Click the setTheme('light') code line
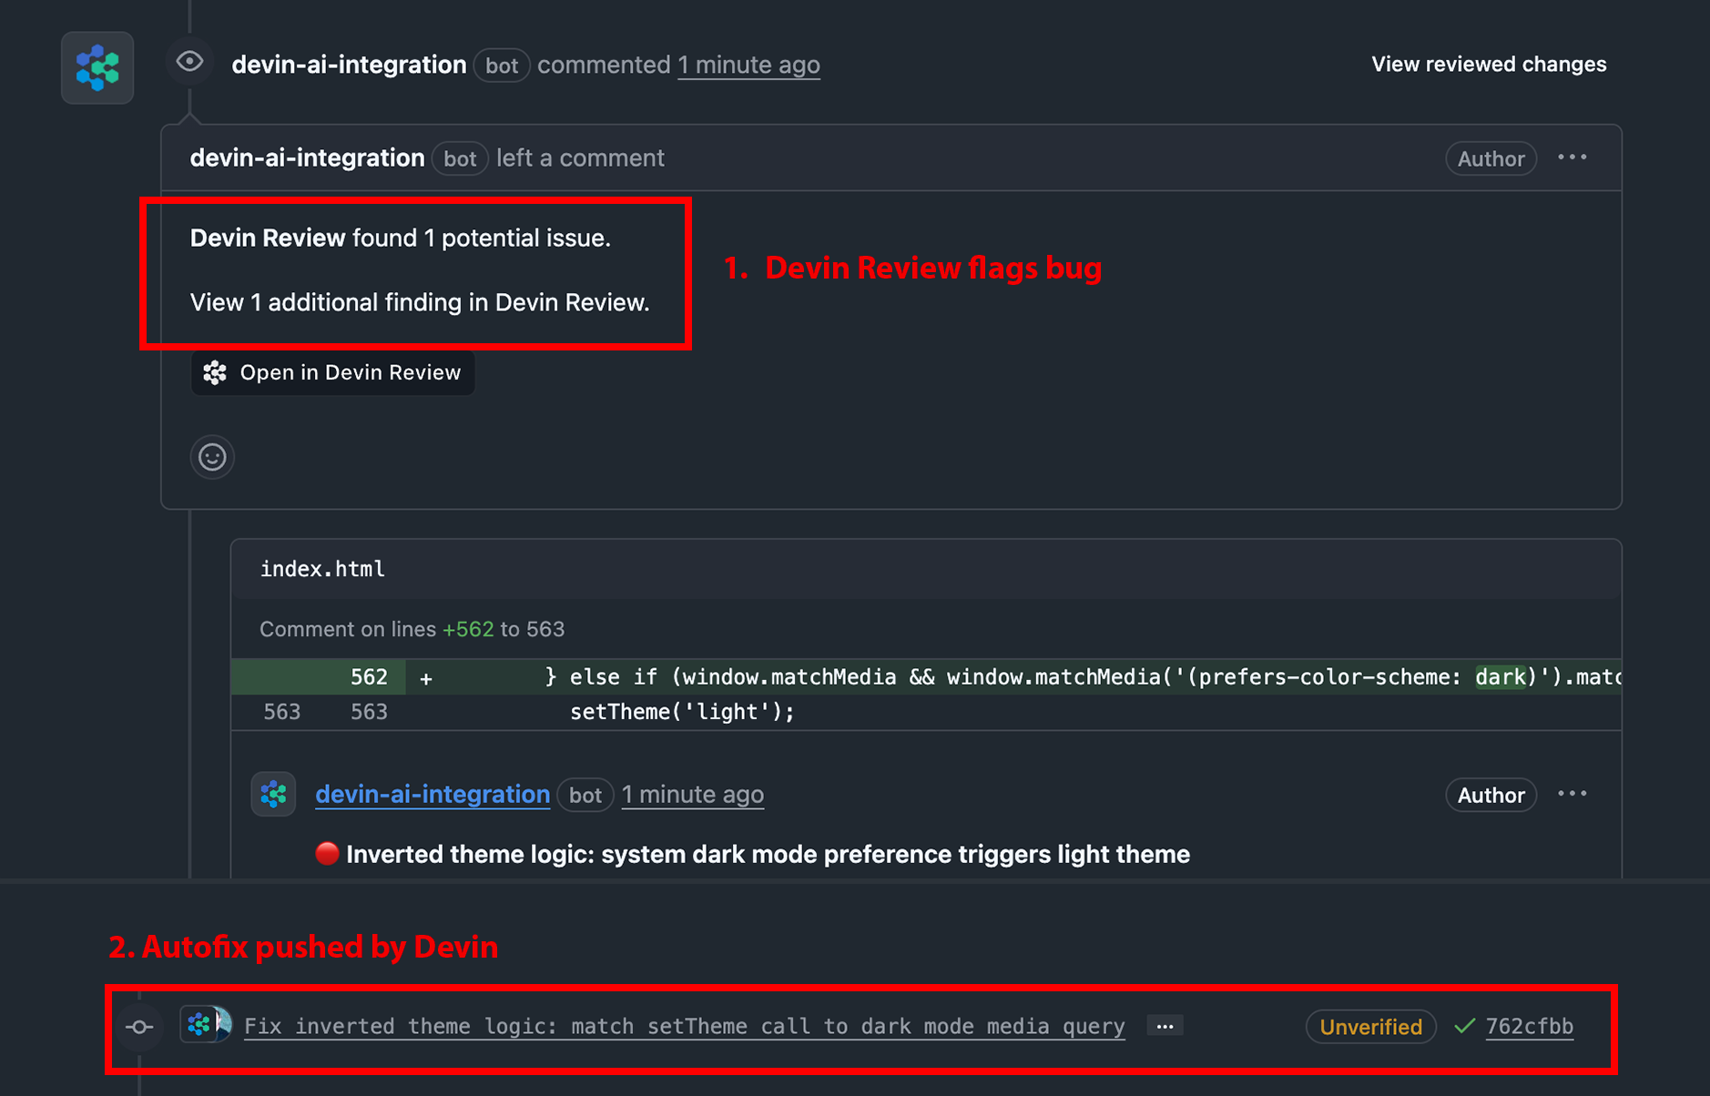1710x1096 pixels. pos(682,712)
